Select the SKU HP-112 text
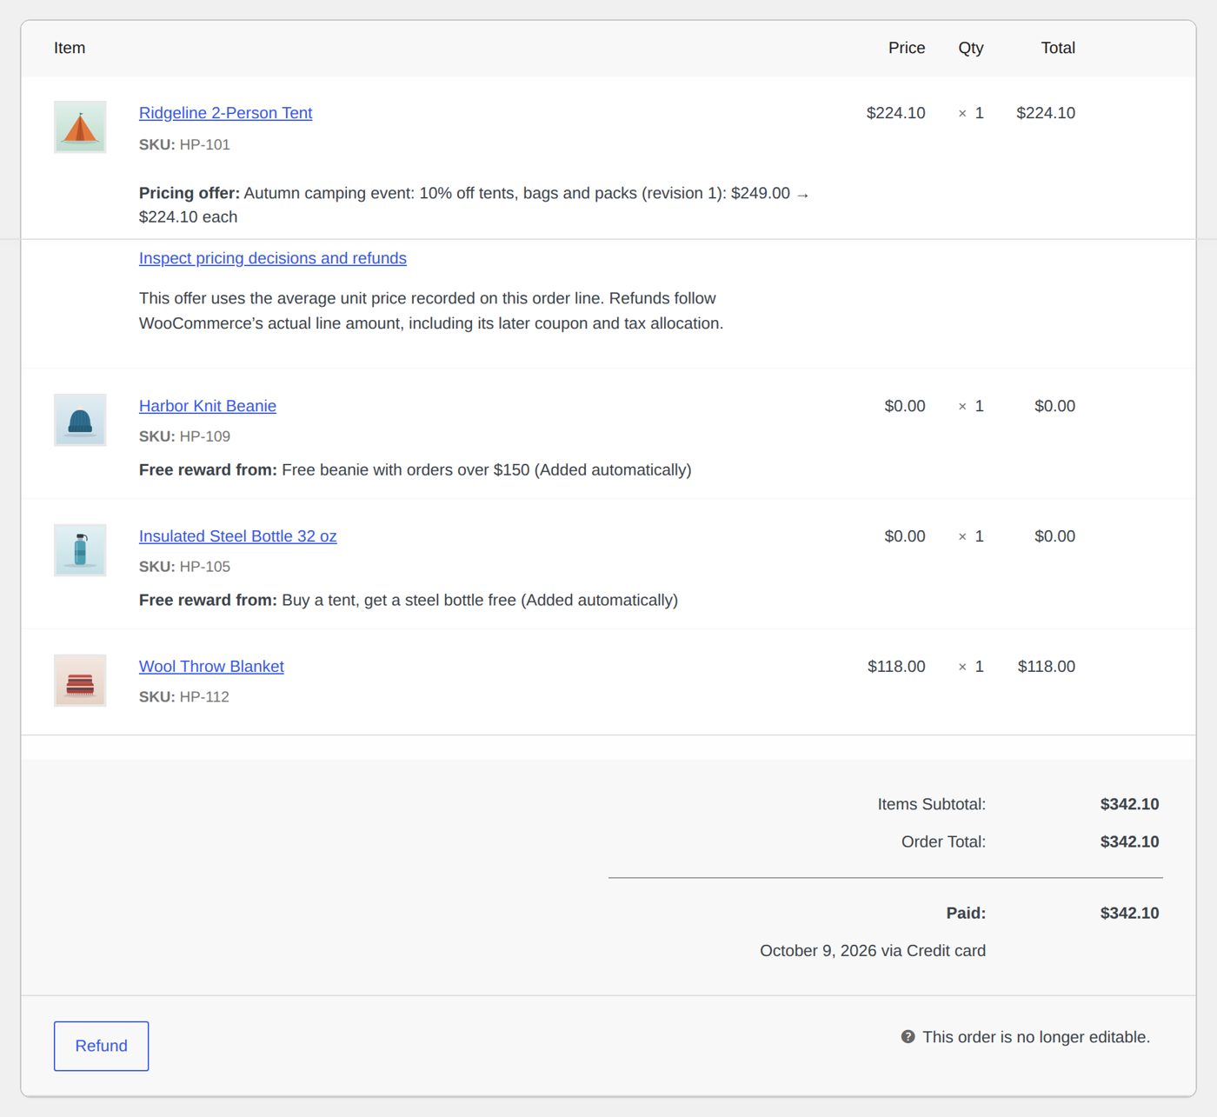Image resolution: width=1217 pixels, height=1117 pixels. pos(184,697)
